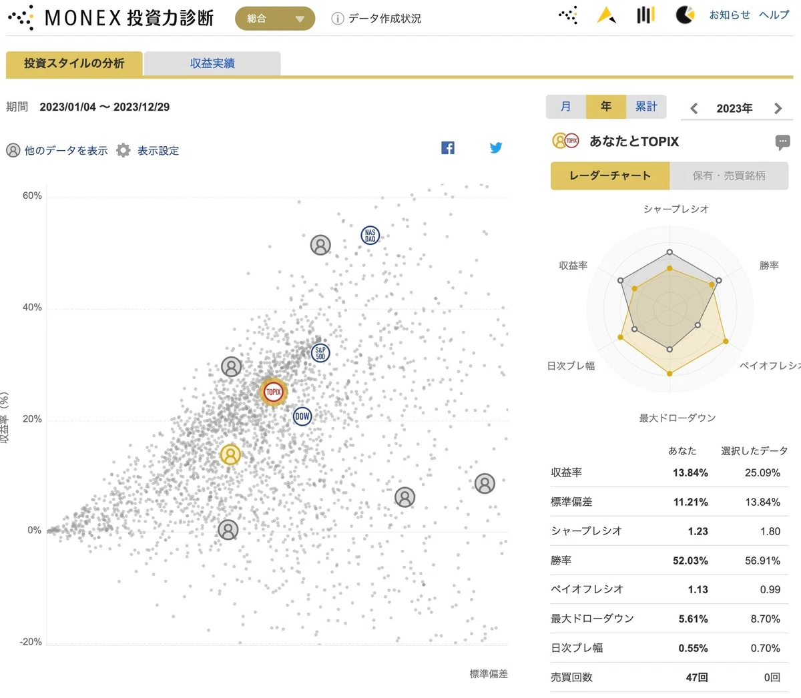Go to the previous year arrow

(694, 108)
